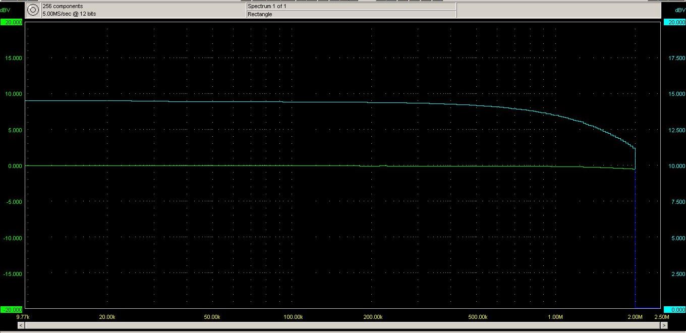The width and height of the screenshot is (686, 333).
Task: Click the green 5.000 axis label
Action: coord(15,130)
